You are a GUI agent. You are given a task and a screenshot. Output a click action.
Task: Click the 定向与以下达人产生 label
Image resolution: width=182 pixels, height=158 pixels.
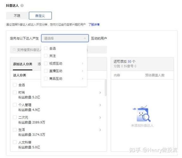(x=24, y=38)
